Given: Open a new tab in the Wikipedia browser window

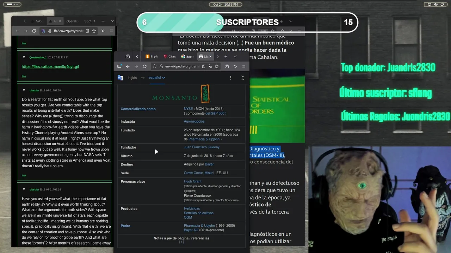Looking at the screenshot, I should (x=226, y=57).
